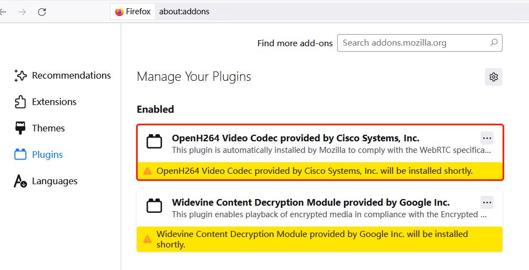Click the Firefox logo in address bar

(120, 12)
